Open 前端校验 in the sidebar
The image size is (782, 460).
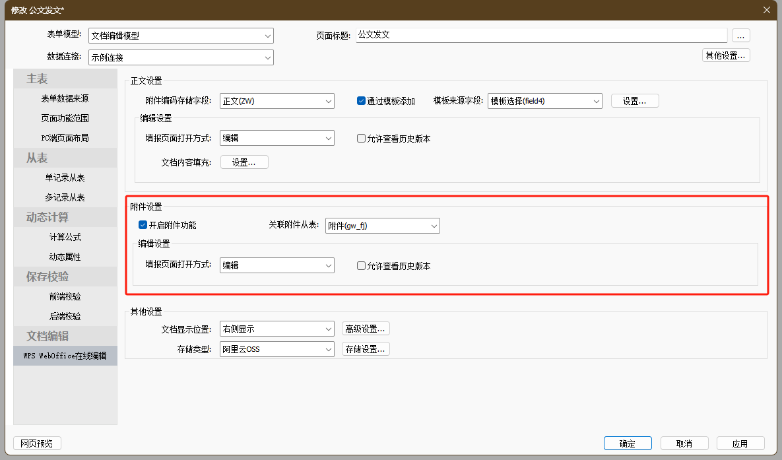click(x=65, y=296)
